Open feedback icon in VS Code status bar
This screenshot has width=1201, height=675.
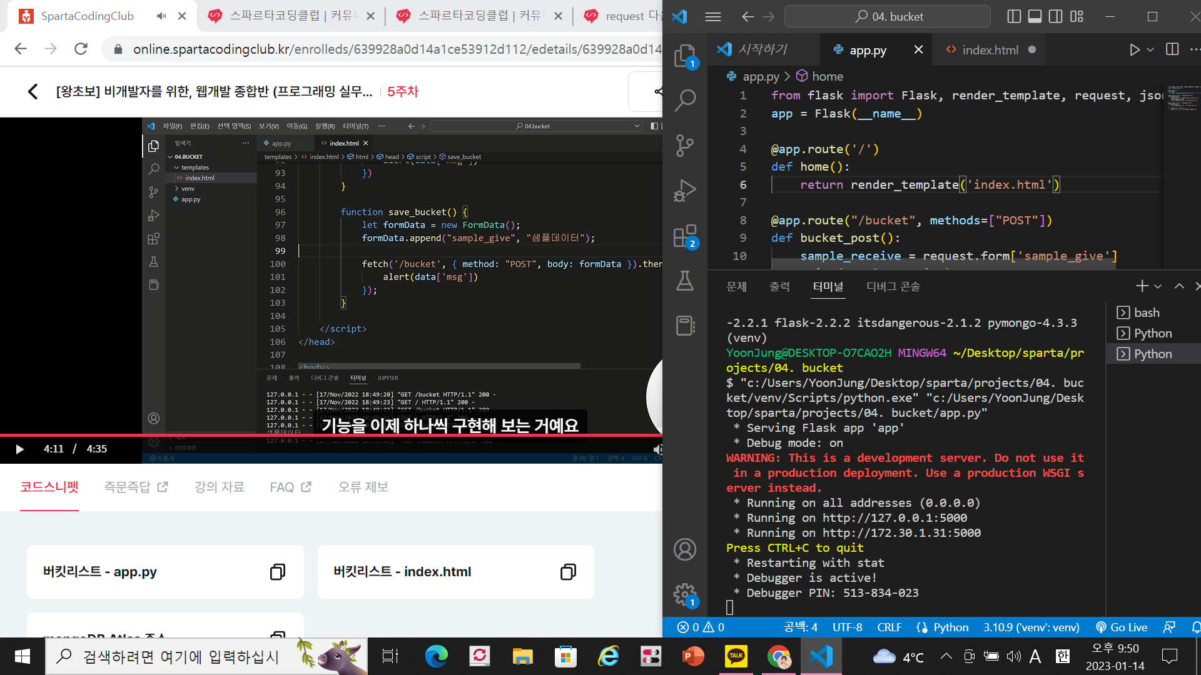point(1168,627)
